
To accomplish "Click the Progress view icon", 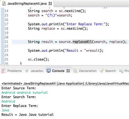I will click(x=121, y=71).
